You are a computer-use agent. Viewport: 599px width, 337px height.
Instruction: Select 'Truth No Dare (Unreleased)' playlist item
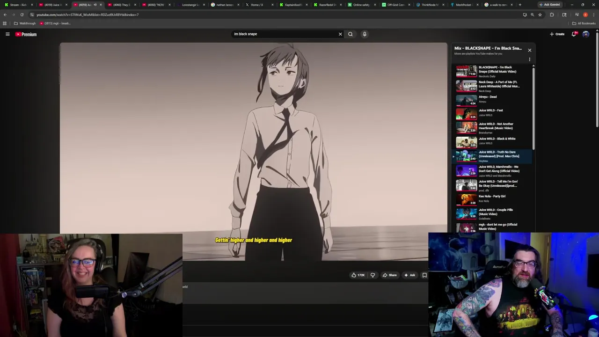pyautogui.click(x=492, y=156)
